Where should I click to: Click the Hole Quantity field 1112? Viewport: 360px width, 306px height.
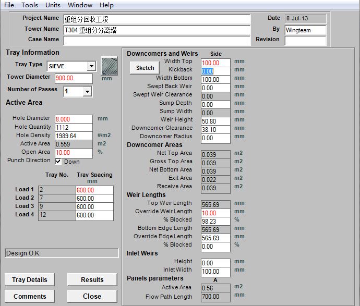pos(74,128)
